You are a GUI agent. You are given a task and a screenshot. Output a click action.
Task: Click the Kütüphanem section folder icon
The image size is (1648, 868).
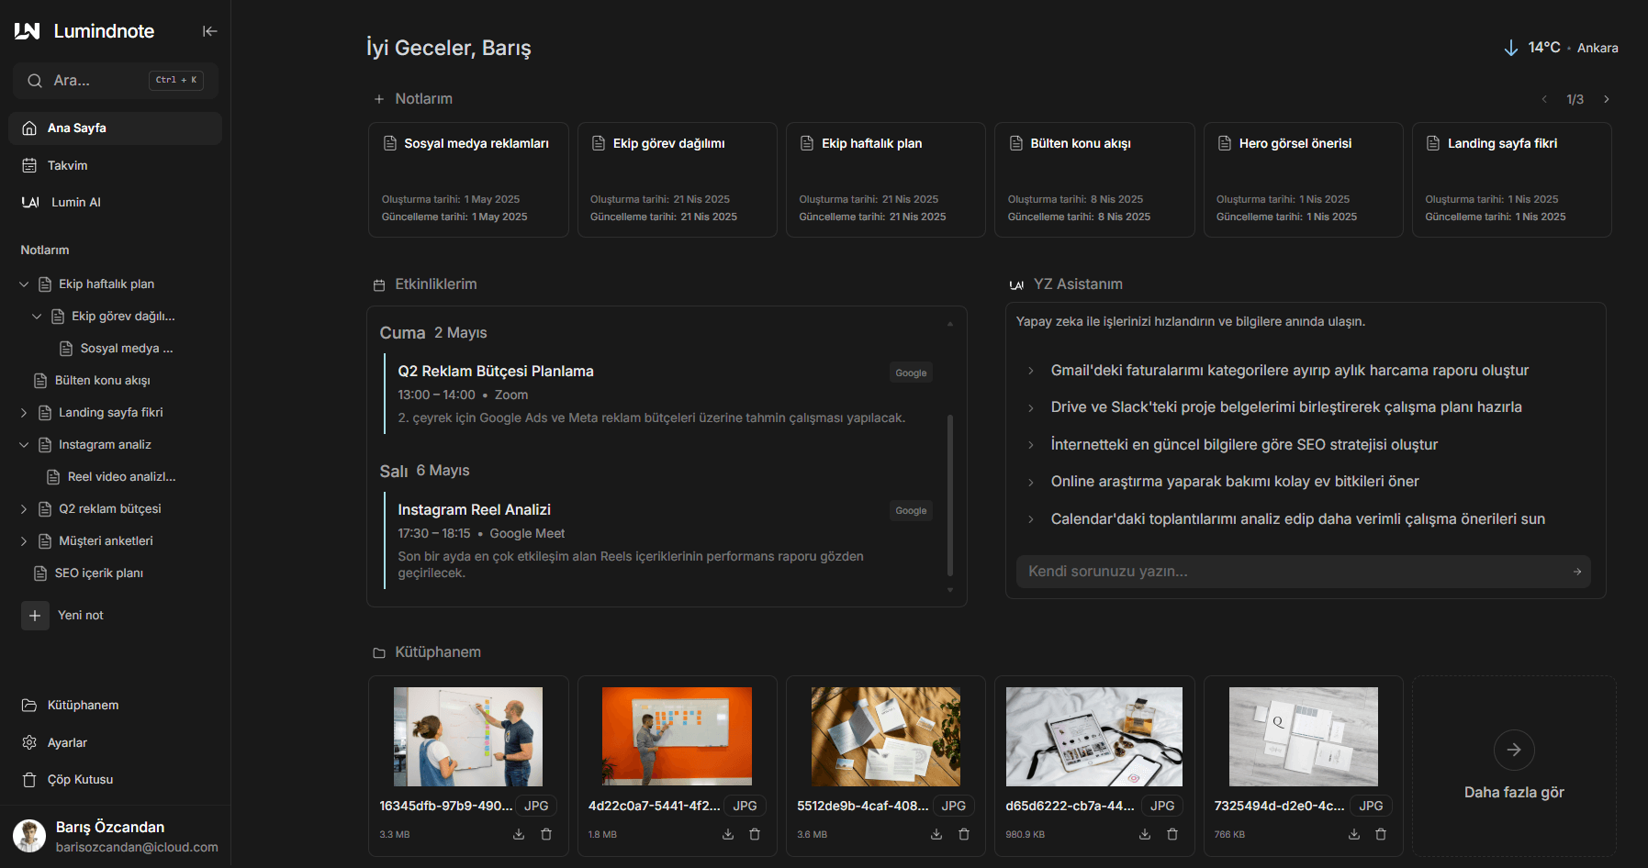click(x=379, y=653)
